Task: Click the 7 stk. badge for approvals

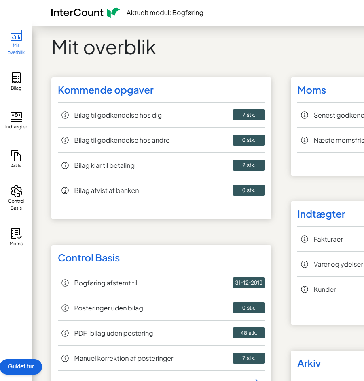Action: 248,115
